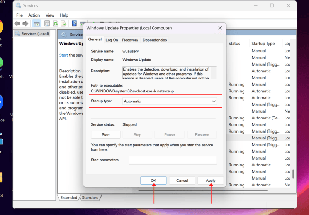Viewport: 309px width, 215px height.
Task: Confirm the dialog with OK
Action: coord(153,180)
